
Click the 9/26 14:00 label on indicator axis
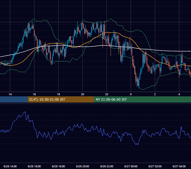click(x=10, y=166)
